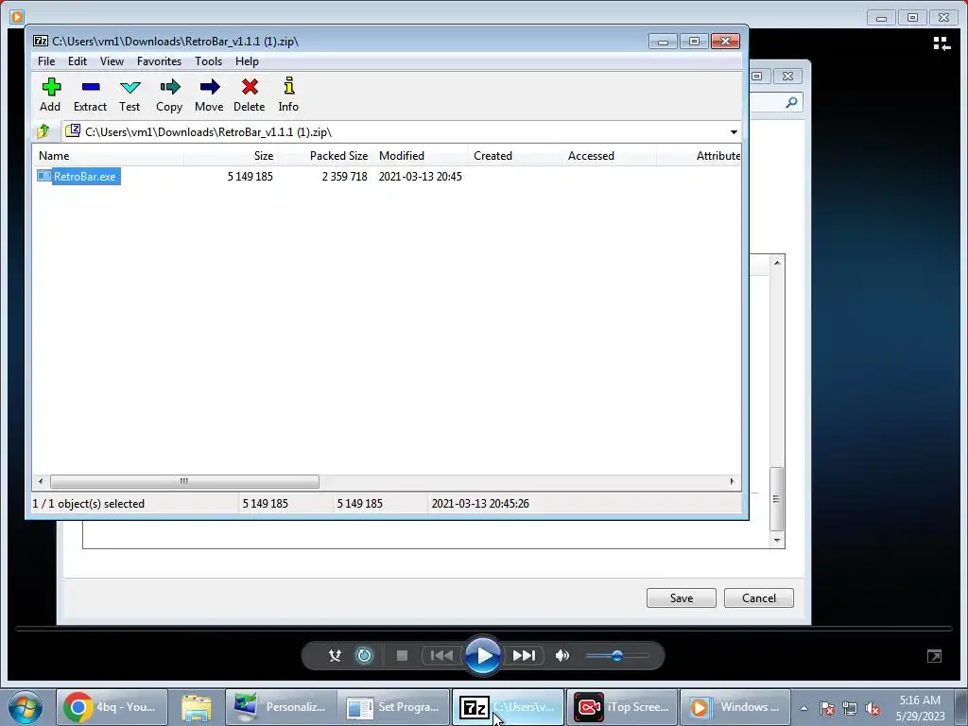
Task: Click the search magnifier in background window
Action: [x=791, y=102]
